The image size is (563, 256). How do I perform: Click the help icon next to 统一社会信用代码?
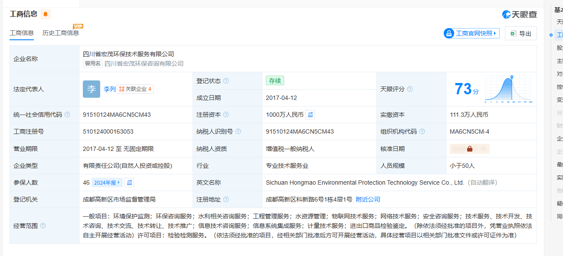pos(67,115)
